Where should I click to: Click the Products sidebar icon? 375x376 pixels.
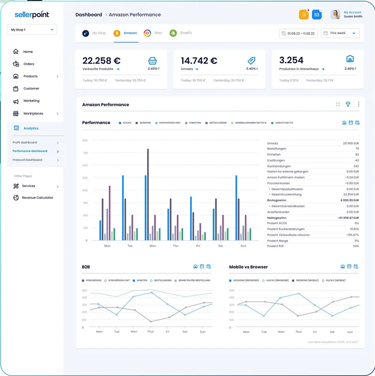(16, 76)
